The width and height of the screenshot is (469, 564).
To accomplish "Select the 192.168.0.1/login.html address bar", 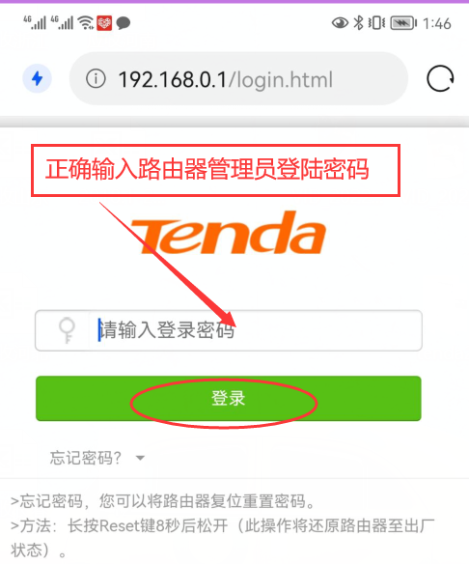I will [x=238, y=79].
